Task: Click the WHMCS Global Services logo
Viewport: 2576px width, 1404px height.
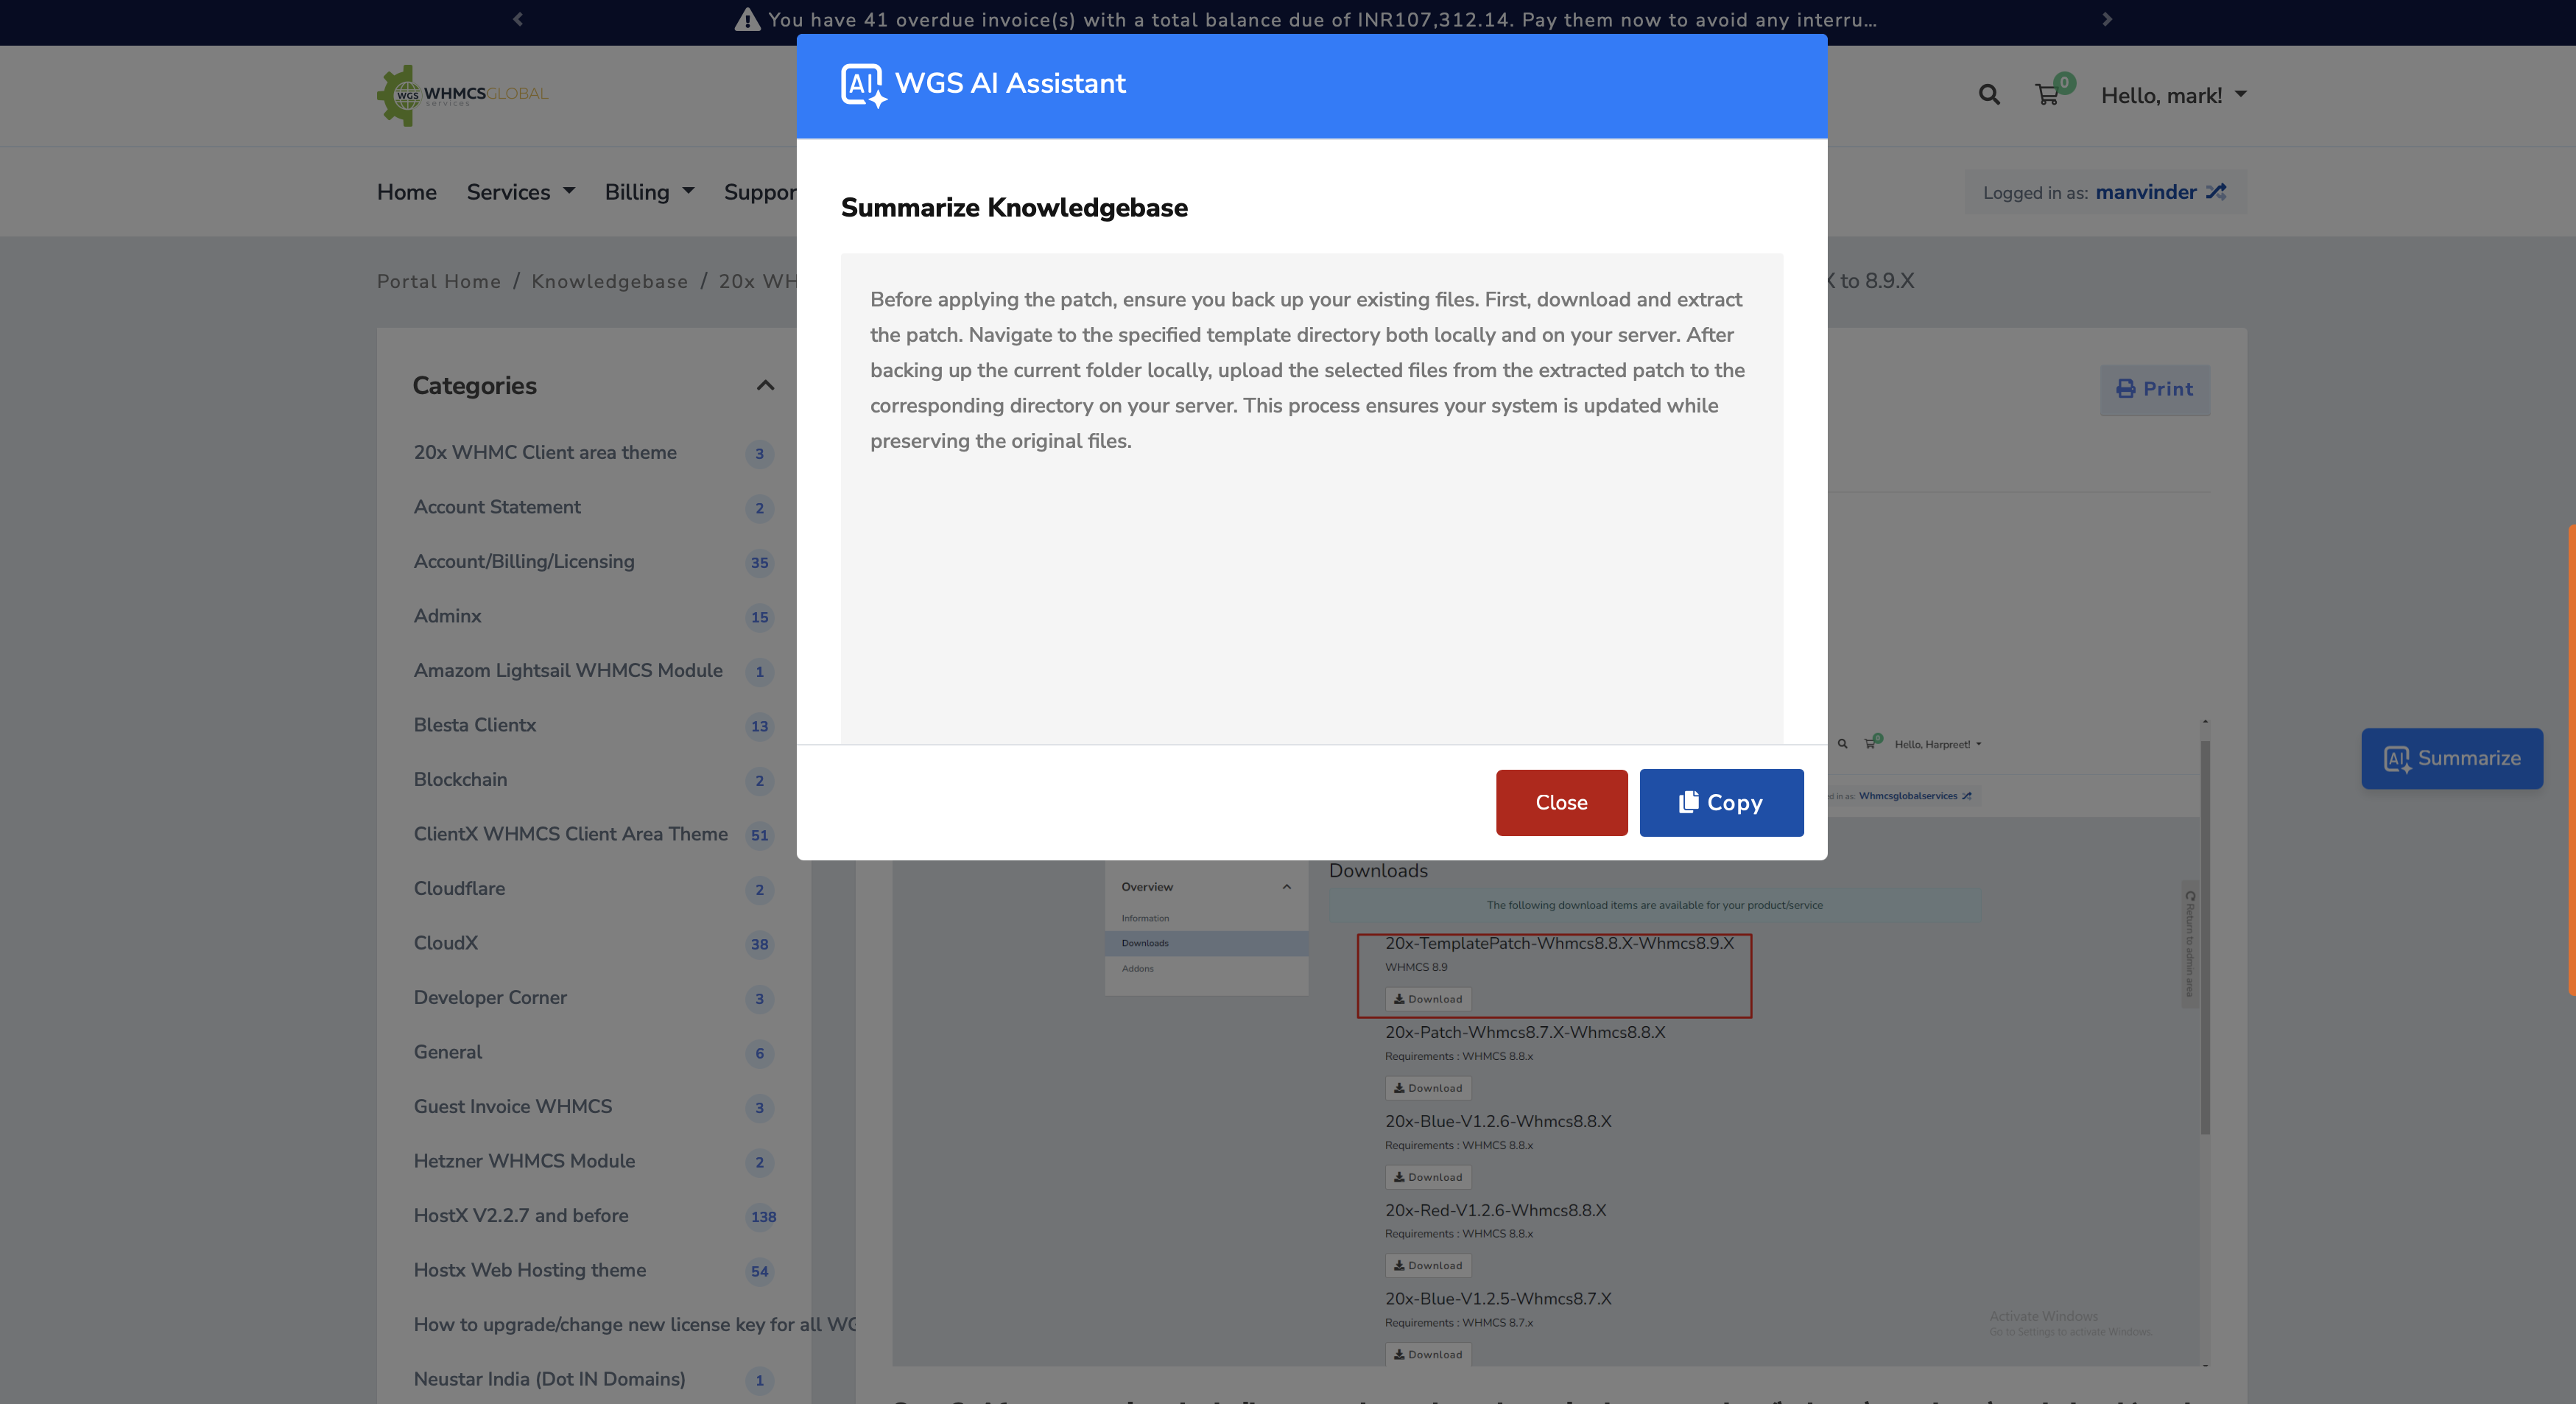Action: coord(462,95)
